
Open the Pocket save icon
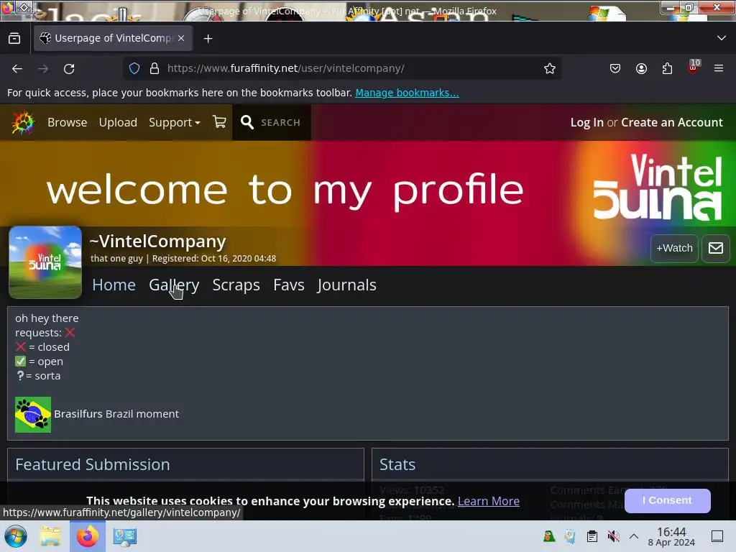click(x=615, y=68)
